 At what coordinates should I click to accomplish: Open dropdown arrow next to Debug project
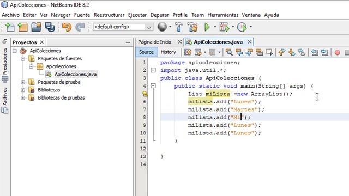pos(233,27)
